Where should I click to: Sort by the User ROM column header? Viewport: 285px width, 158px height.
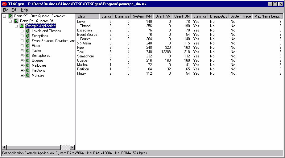[x=182, y=16]
